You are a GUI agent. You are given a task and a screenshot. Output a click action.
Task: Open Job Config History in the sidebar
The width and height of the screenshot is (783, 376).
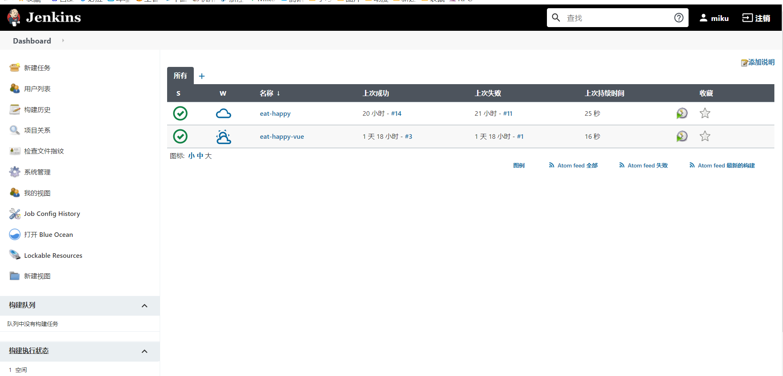coord(52,213)
